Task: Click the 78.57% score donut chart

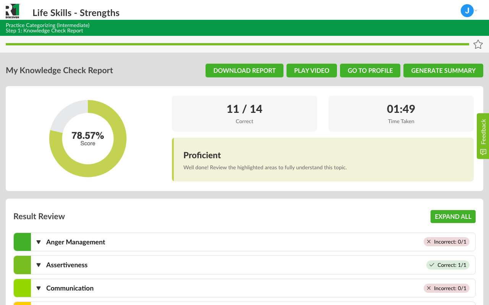Action: (88, 138)
